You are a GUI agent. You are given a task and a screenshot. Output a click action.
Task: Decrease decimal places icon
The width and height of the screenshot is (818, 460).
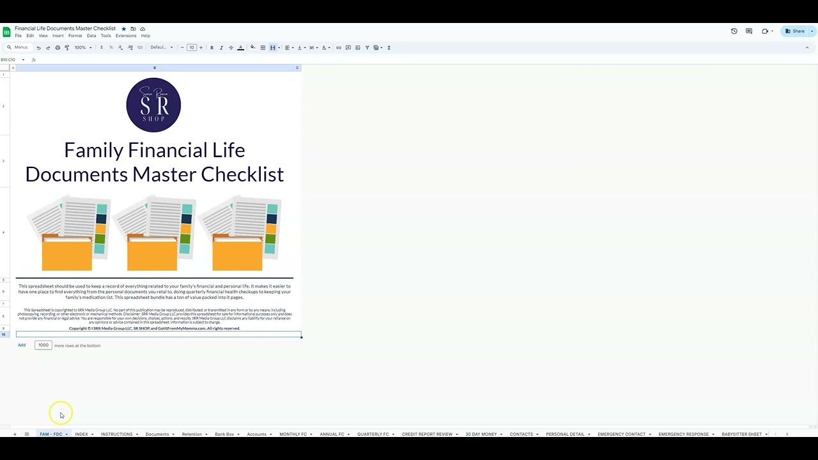[120, 48]
